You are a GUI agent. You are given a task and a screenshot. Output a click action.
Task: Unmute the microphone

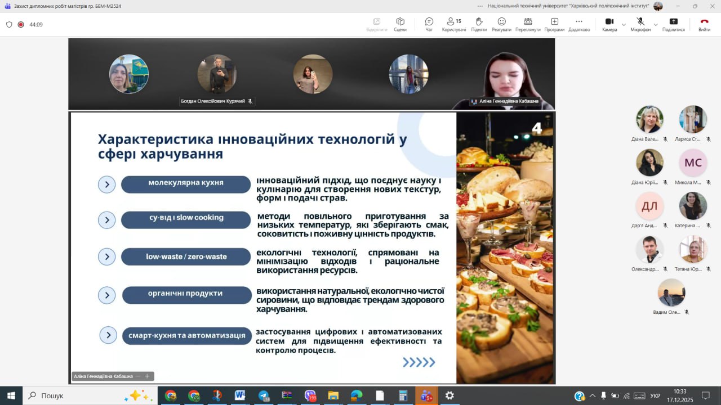pyautogui.click(x=640, y=24)
